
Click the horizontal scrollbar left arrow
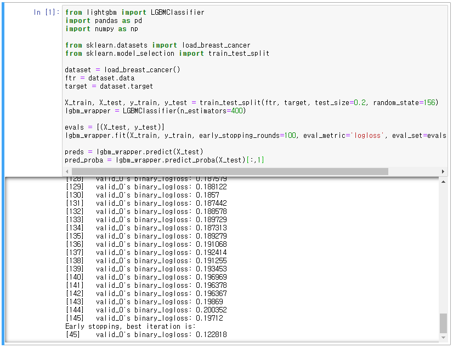(x=67, y=172)
